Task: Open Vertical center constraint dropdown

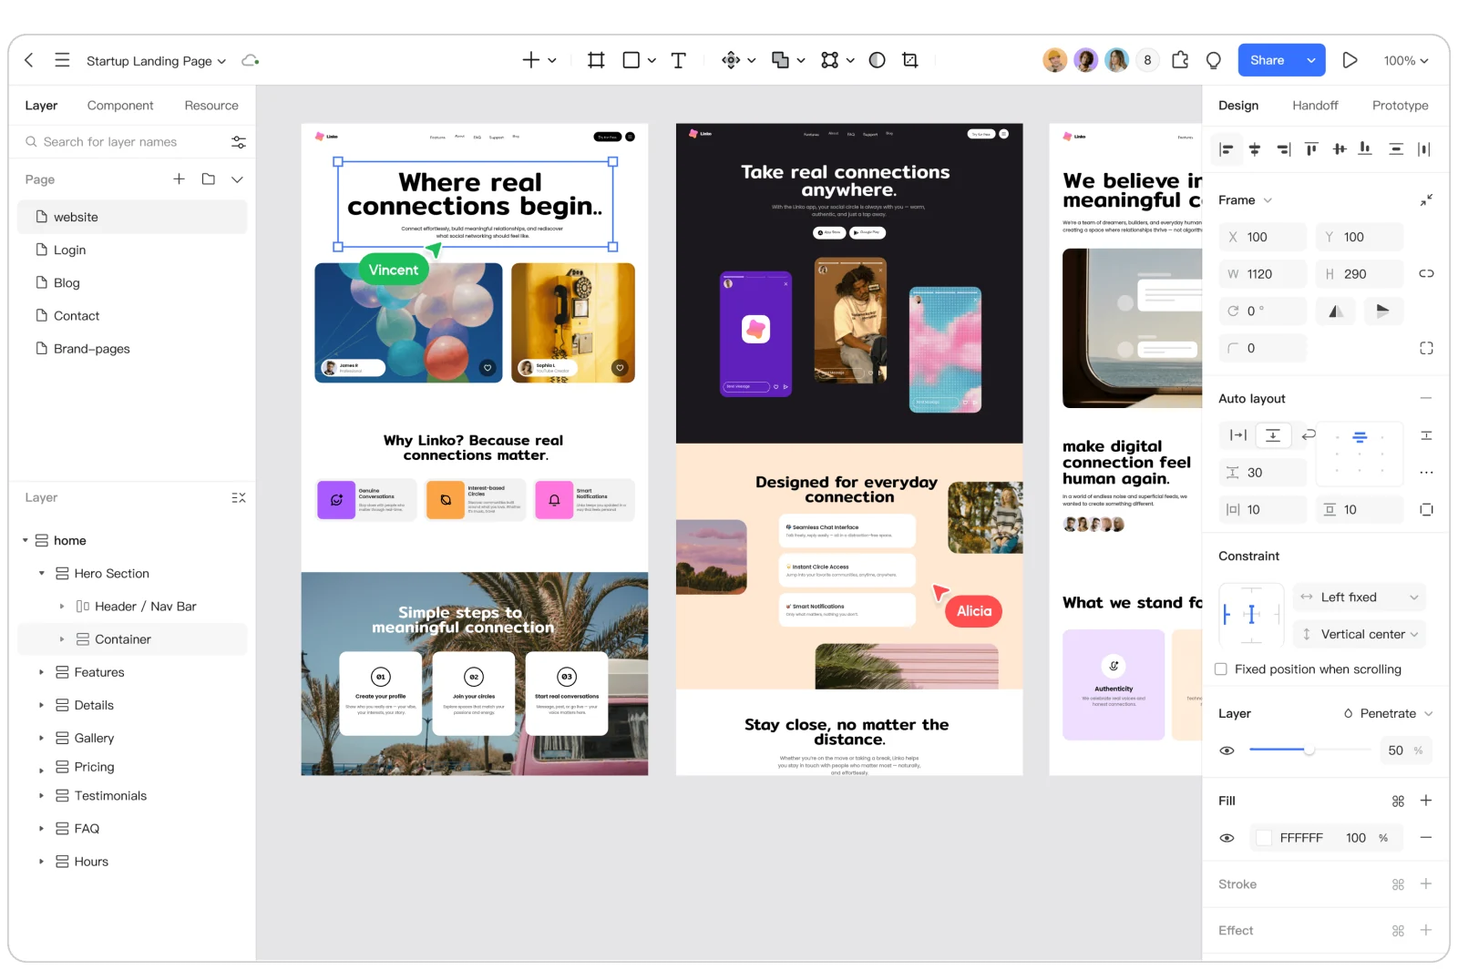Action: tap(1359, 635)
